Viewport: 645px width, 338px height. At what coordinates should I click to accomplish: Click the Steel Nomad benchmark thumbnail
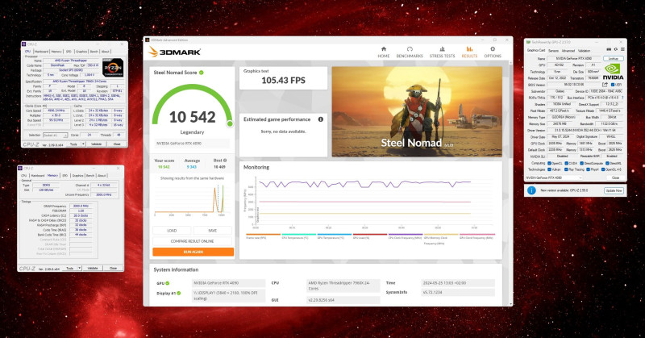click(x=417, y=111)
